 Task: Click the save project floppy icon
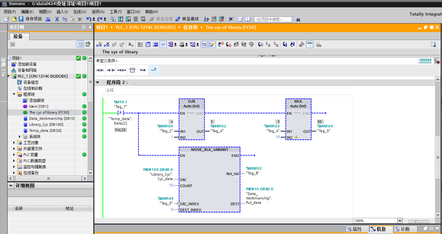tap(21, 19)
